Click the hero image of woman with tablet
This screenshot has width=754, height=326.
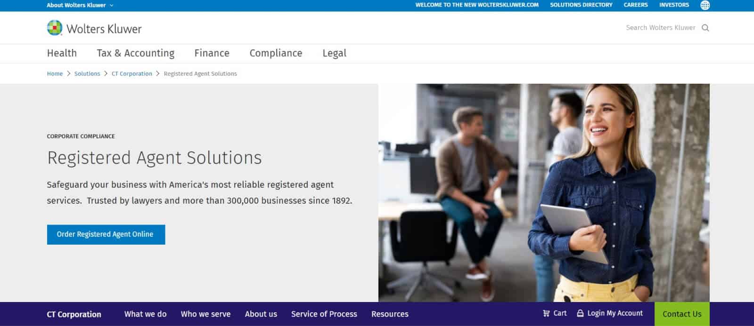[x=544, y=193]
